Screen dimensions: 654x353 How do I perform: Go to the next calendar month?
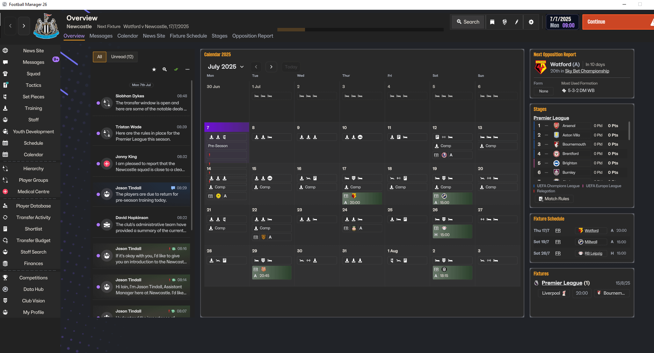(x=271, y=67)
